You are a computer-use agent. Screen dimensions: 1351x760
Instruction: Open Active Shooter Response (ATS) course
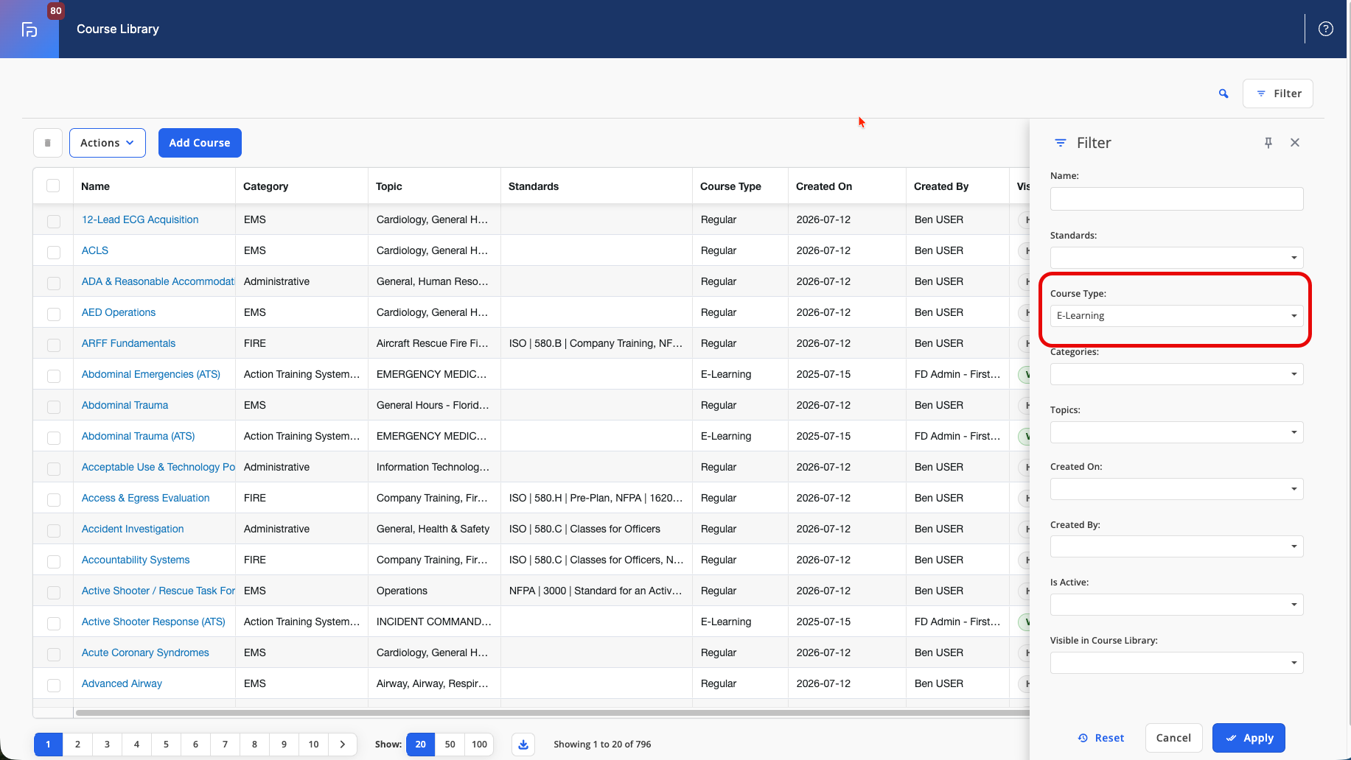pyautogui.click(x=153, y=622)
